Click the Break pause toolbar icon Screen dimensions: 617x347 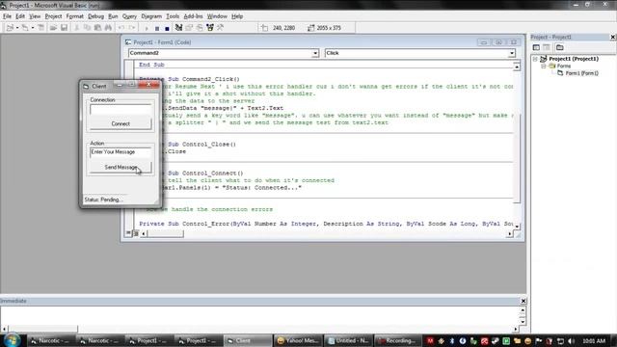pos(157,28)
